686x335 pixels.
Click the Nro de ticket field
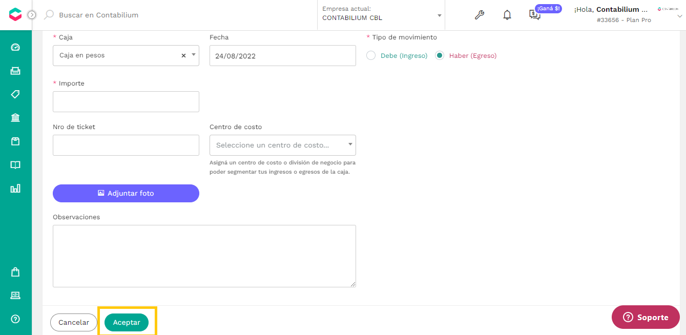[126, 145]
